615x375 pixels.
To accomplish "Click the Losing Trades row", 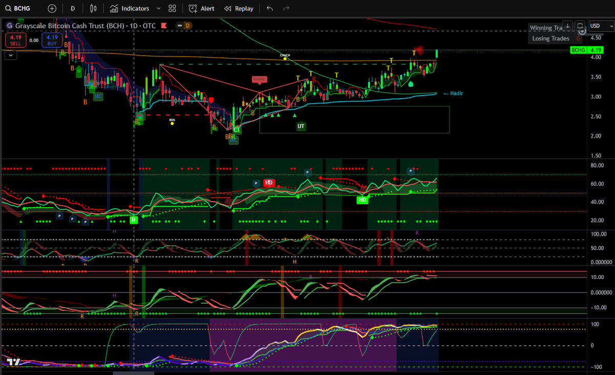I will pos(556,38).
